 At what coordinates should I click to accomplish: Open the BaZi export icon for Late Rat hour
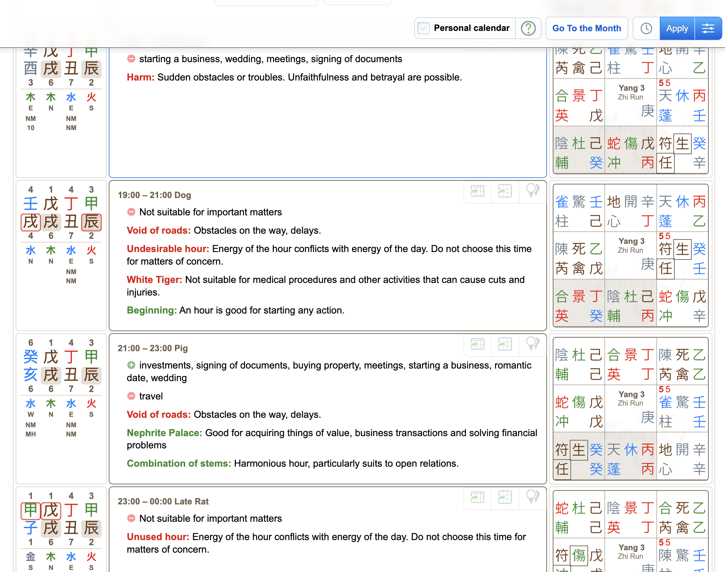[x=477, y=498]
